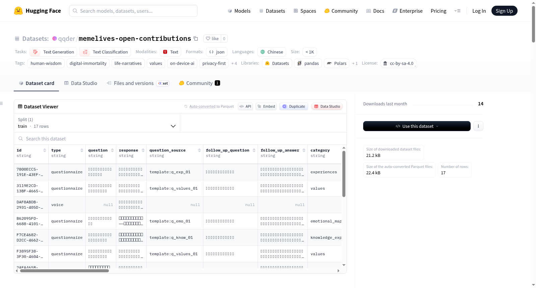Go to Models in the top navigation
The image size is (536, 288).
click(x=239, y=11)
